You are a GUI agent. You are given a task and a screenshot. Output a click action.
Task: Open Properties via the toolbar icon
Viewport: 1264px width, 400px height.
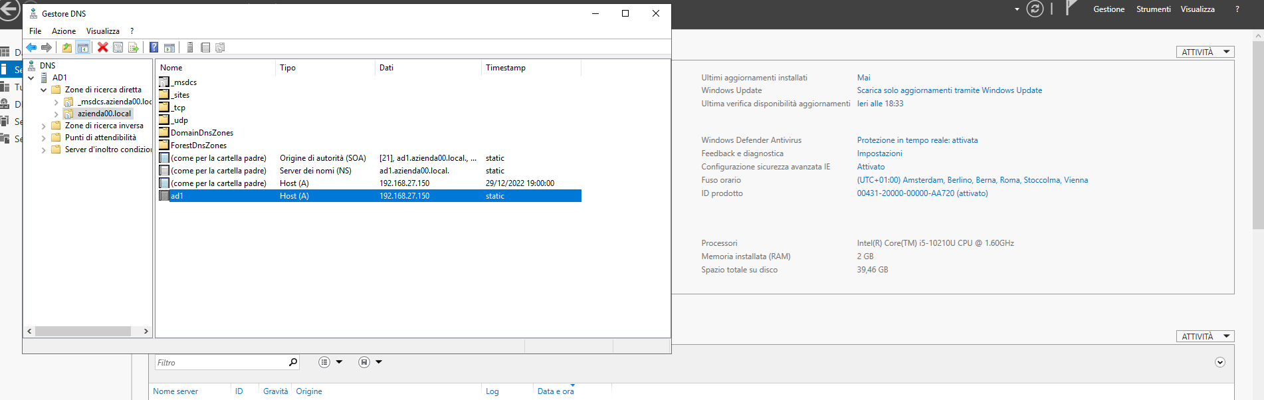tap(118, 47)
